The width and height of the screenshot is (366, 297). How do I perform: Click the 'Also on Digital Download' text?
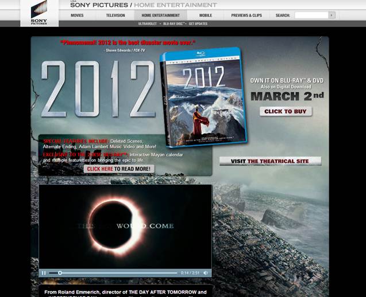[x=286, y=87]
